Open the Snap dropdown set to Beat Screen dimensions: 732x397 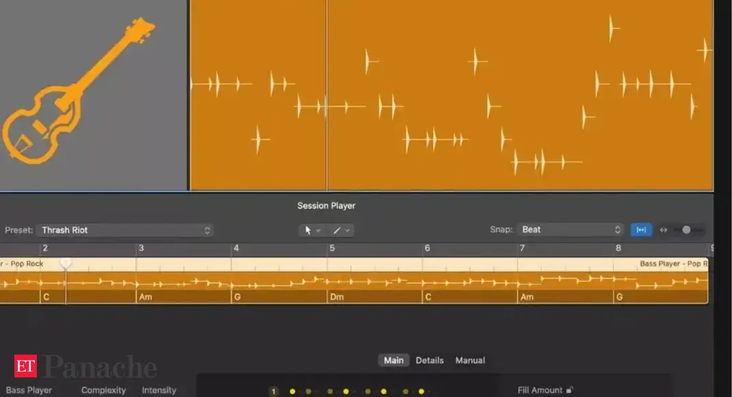[571, 230]
